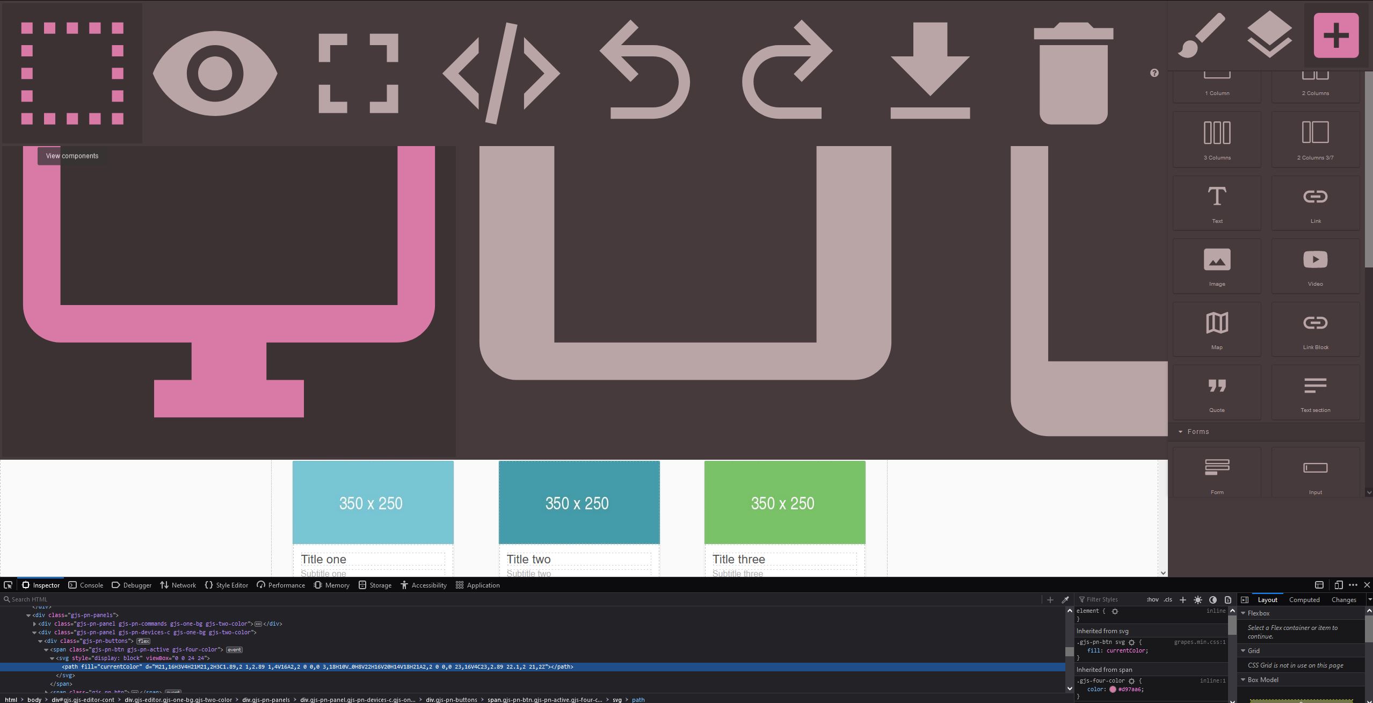Enter fullscreen mode
The image size is (1373, 703).
point(359,73)
